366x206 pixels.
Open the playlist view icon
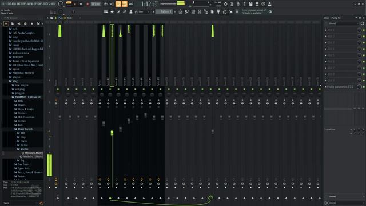tap(181, 11)
